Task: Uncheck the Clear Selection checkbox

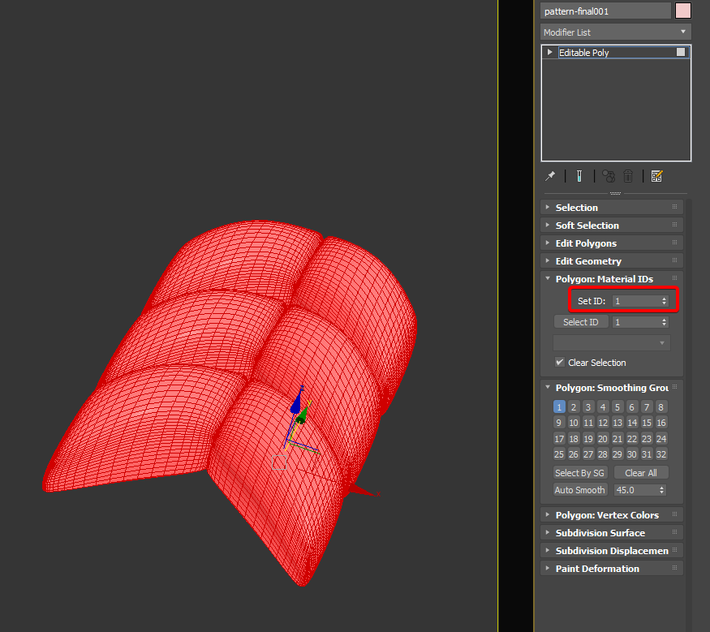Action: [x=560, y=363]
